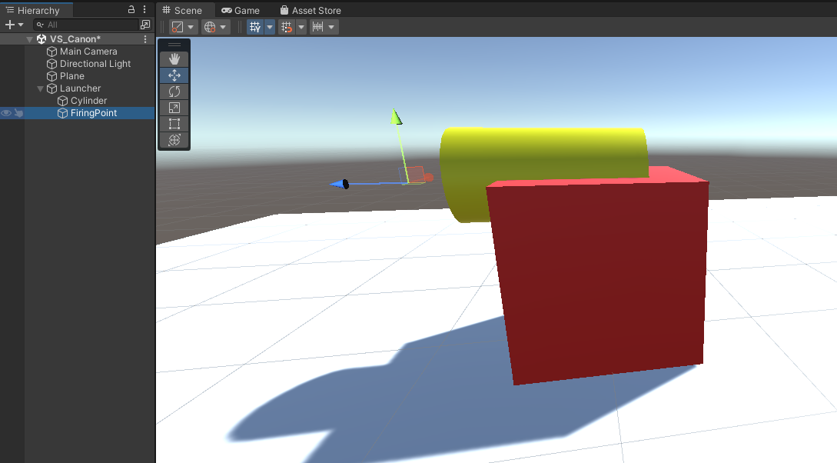Select the combined Transform tool
The image size is (837, 463).
click(x=174, y=140)
